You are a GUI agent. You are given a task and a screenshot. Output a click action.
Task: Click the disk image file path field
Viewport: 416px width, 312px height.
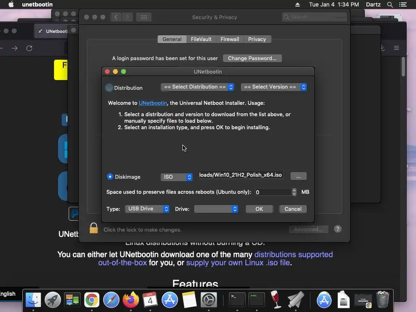241,175
